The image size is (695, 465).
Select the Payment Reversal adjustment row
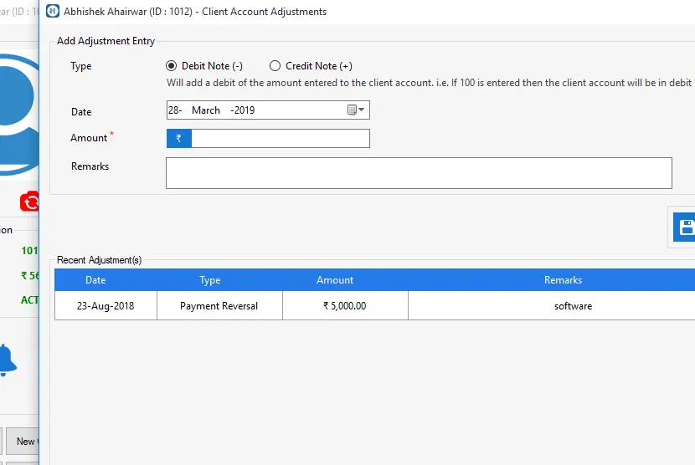click(219, 306)
